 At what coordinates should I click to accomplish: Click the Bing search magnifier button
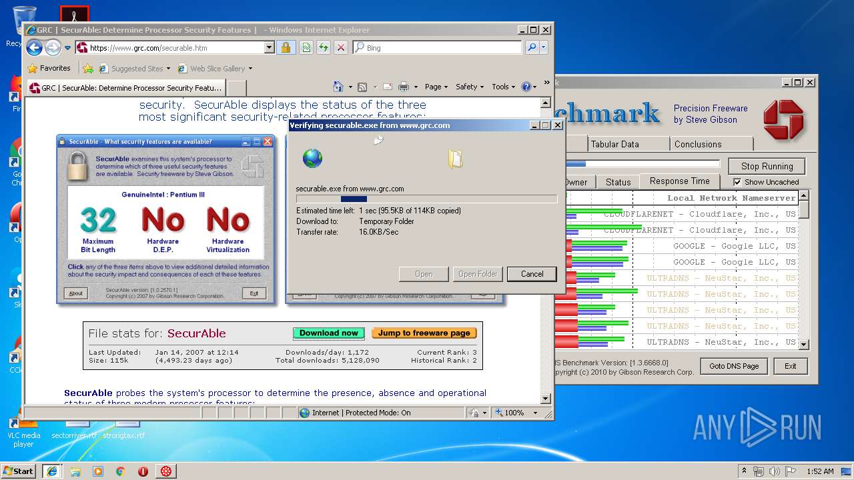coord(532,47)
